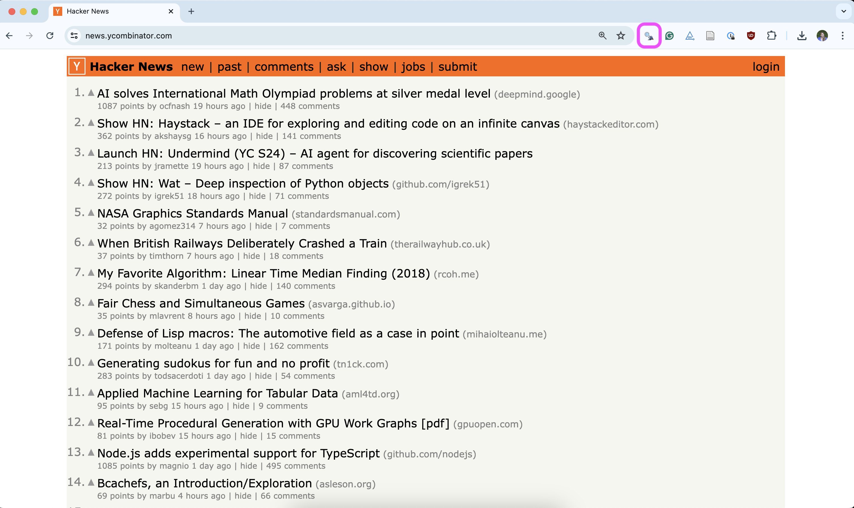Click the uBlock Origin shield icon

(751, 36)
